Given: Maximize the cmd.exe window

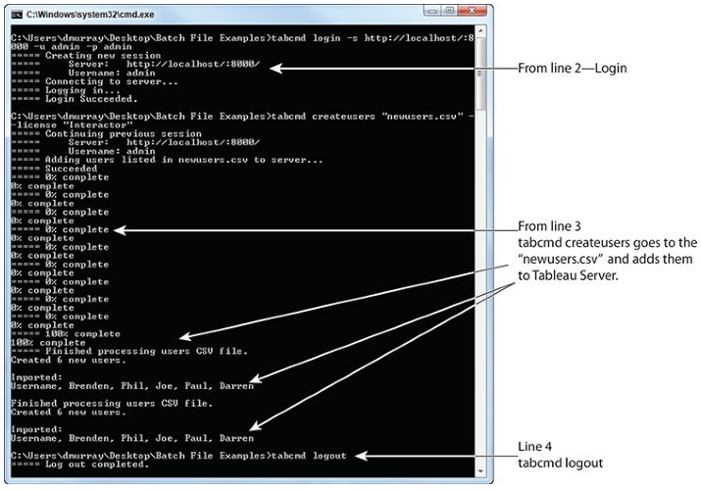Looking at the screenshot, I should click(449, 11).
